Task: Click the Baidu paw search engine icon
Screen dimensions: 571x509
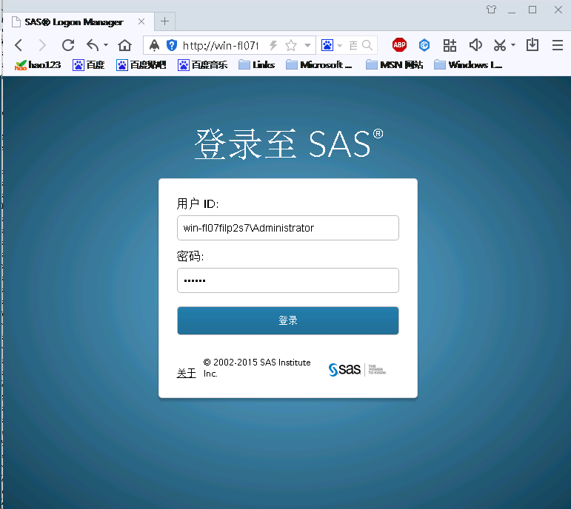Action: 327,45
